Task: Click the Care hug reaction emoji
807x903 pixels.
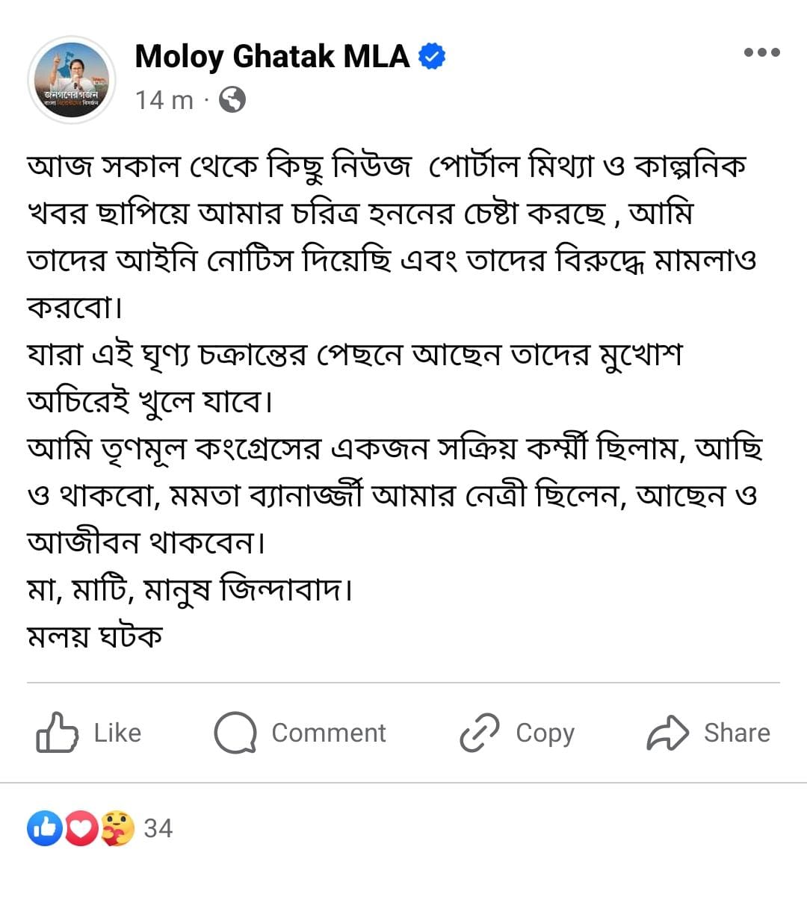Action: tap(117, 828)
